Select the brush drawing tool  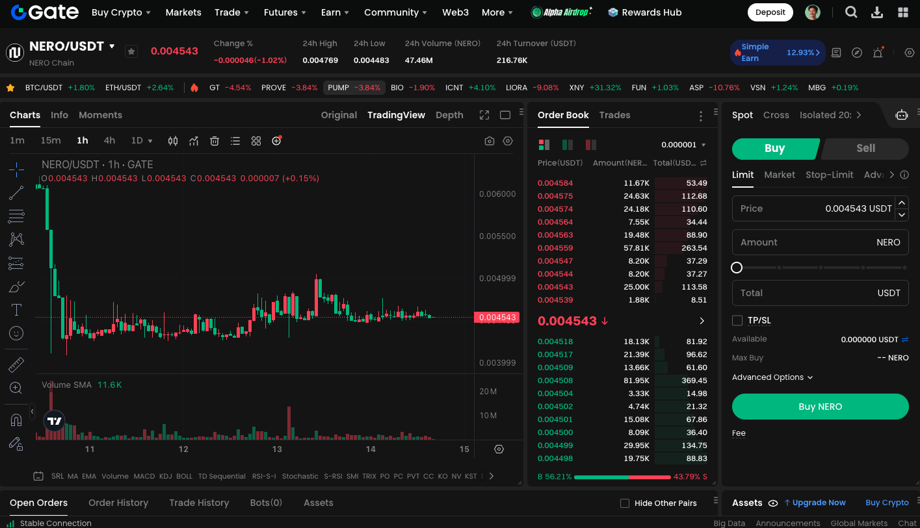pos(16,286)
